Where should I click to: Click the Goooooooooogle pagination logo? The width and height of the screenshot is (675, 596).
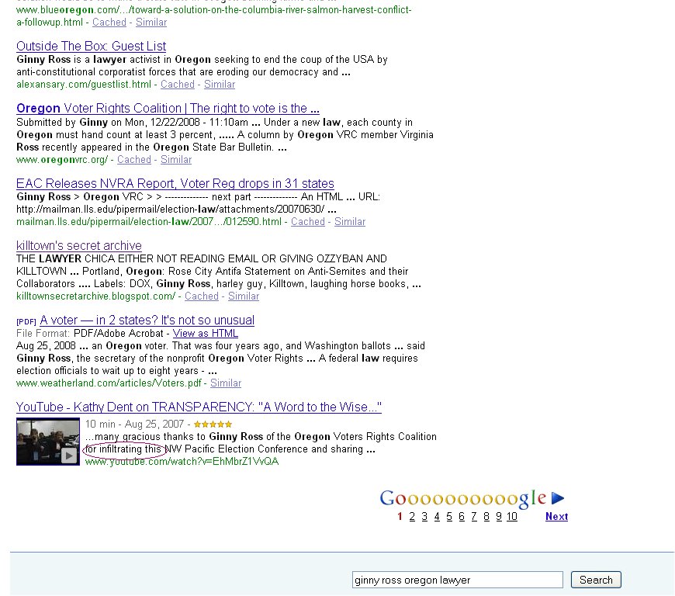463,498
